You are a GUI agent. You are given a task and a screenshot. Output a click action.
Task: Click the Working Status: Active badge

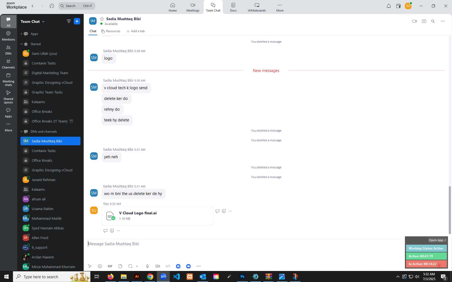click(426, 248)
